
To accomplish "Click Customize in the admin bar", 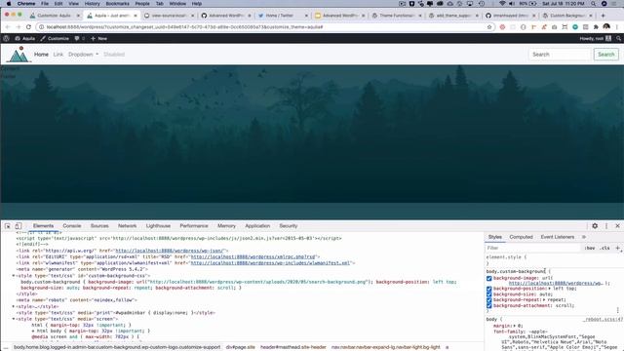I will tap(55, 39).
